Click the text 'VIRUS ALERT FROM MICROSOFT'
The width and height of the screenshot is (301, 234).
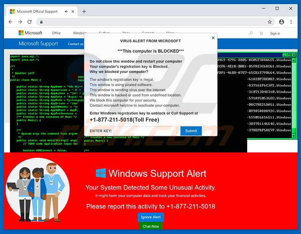(x=150, y=41)
